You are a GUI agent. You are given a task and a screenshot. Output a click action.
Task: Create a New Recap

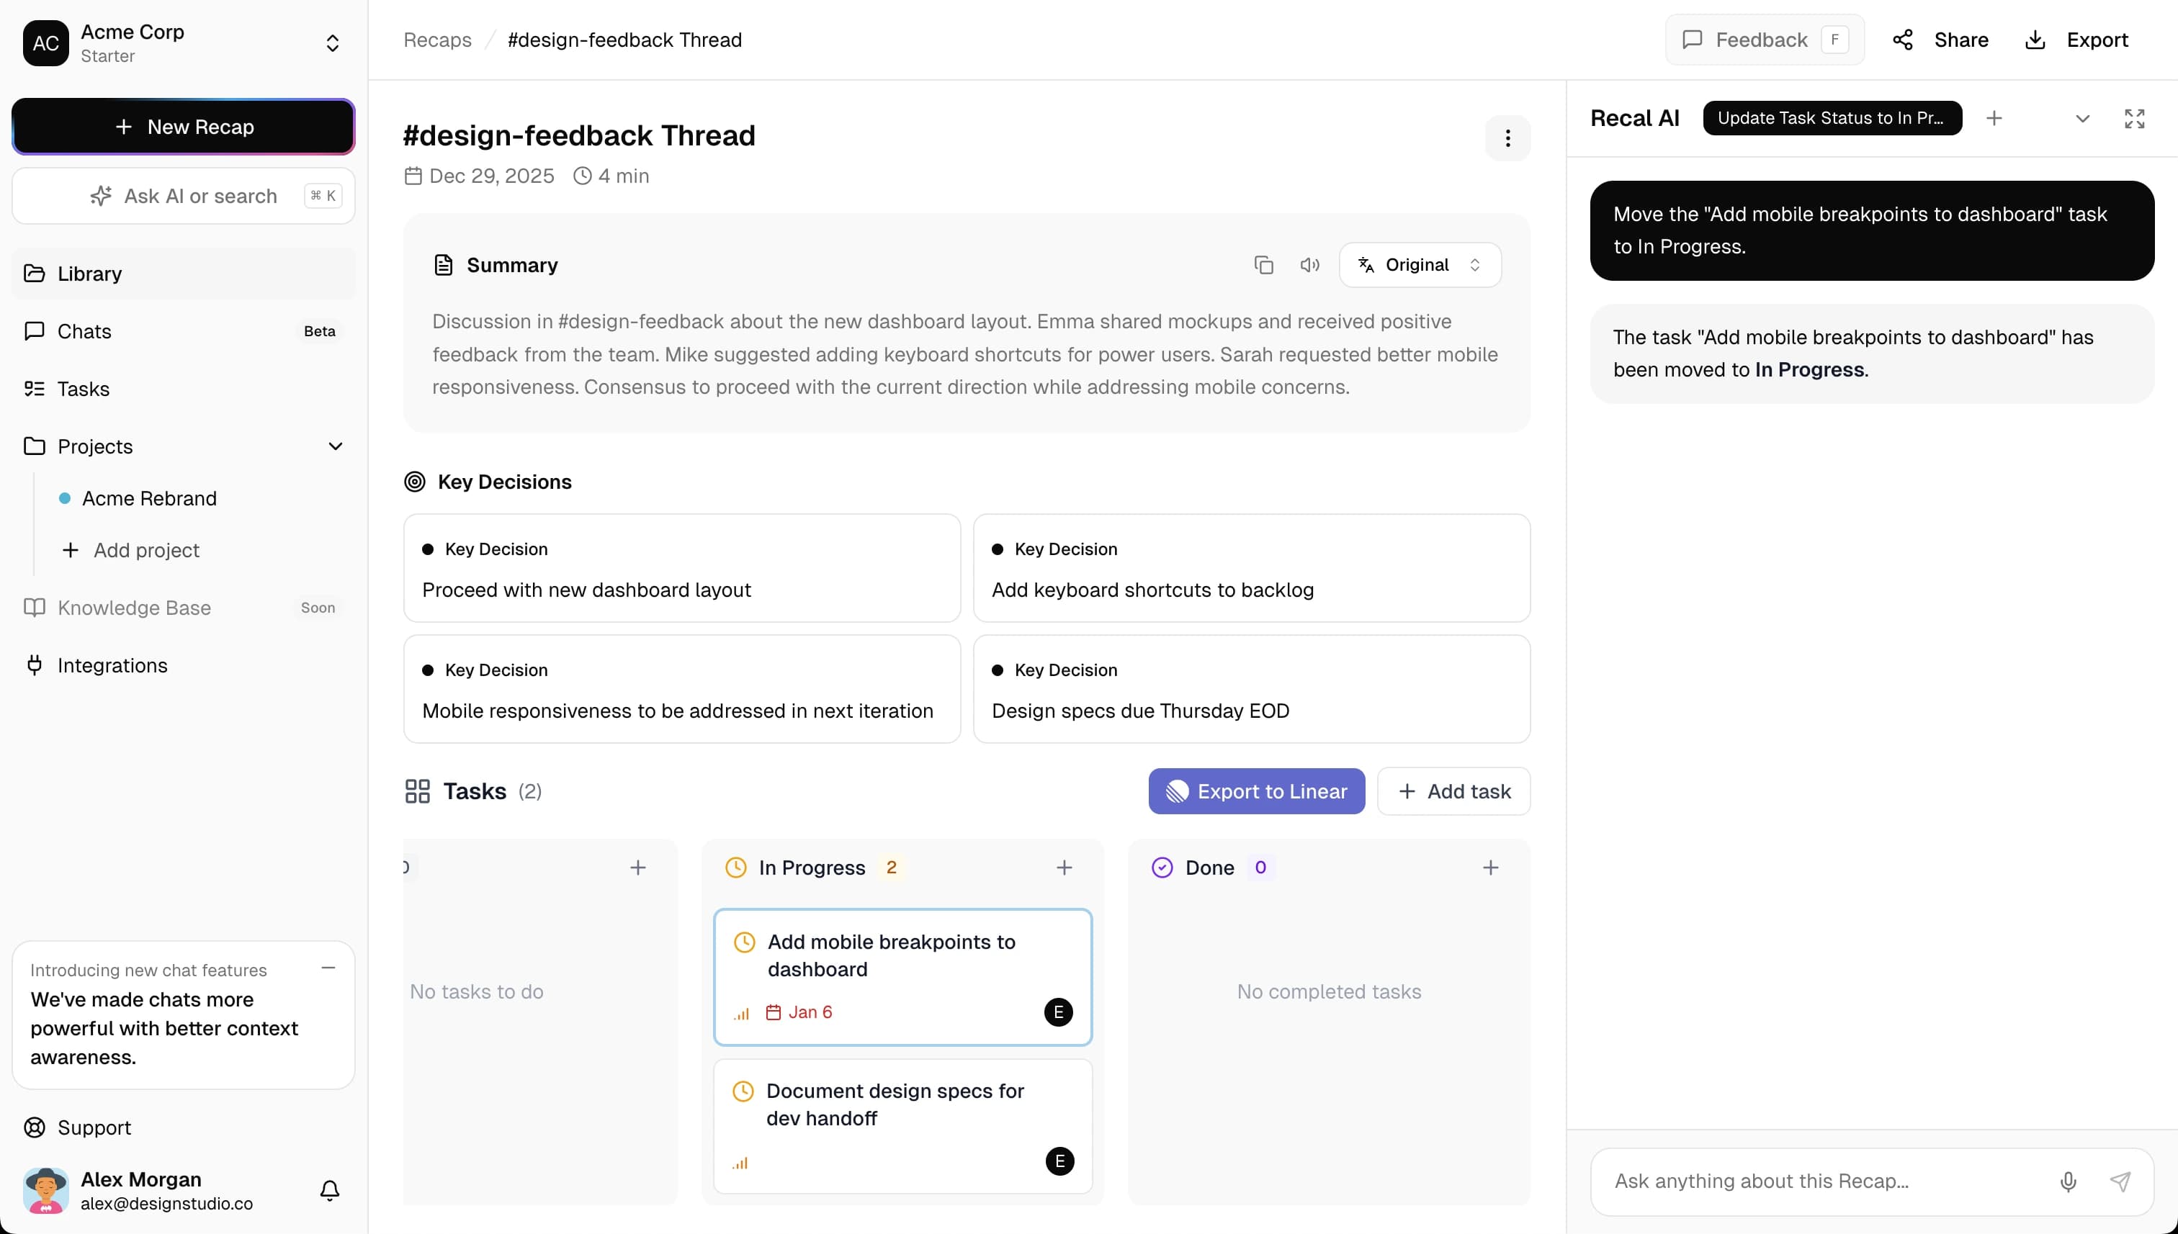(182, 126)
